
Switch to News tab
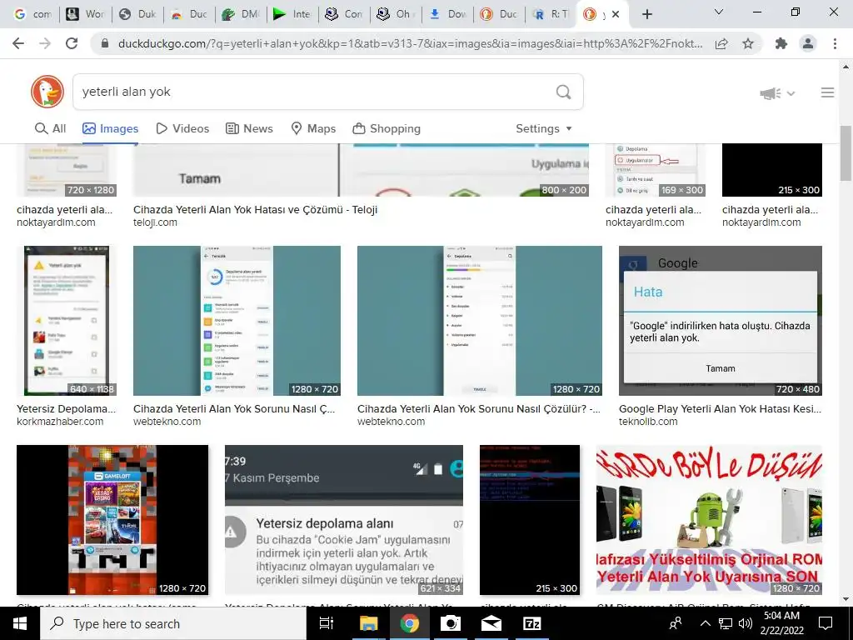pos(249,128)
